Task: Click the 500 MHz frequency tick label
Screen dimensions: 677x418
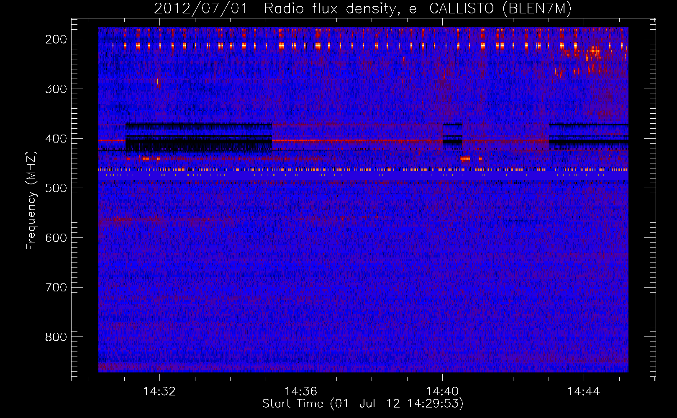Action: (56, 188)
